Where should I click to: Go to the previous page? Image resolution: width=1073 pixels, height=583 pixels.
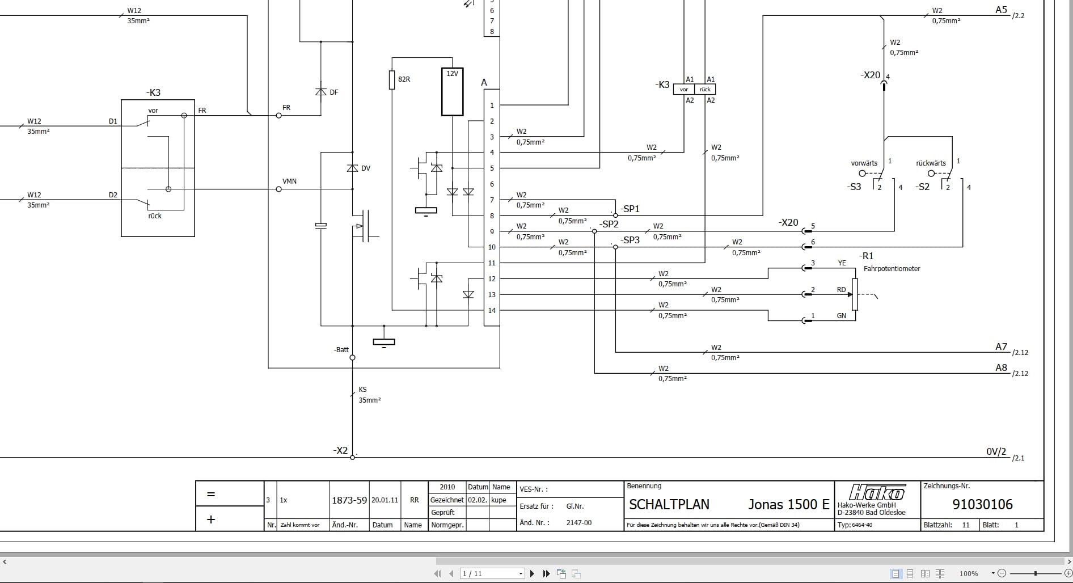click(451, 574)
